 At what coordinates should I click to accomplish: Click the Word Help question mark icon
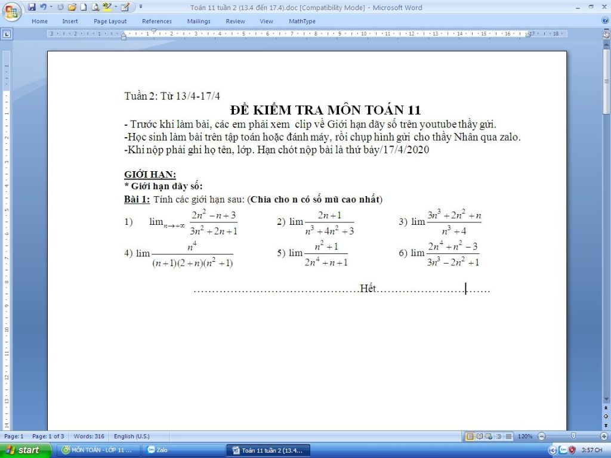tap(605, 21)
